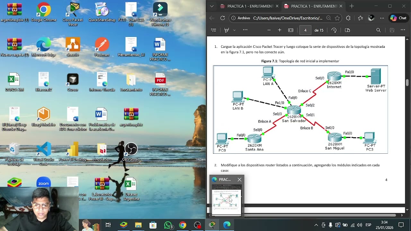
Task: Select the Bizagi Modeler desktop icon
Action: [44, 117]
